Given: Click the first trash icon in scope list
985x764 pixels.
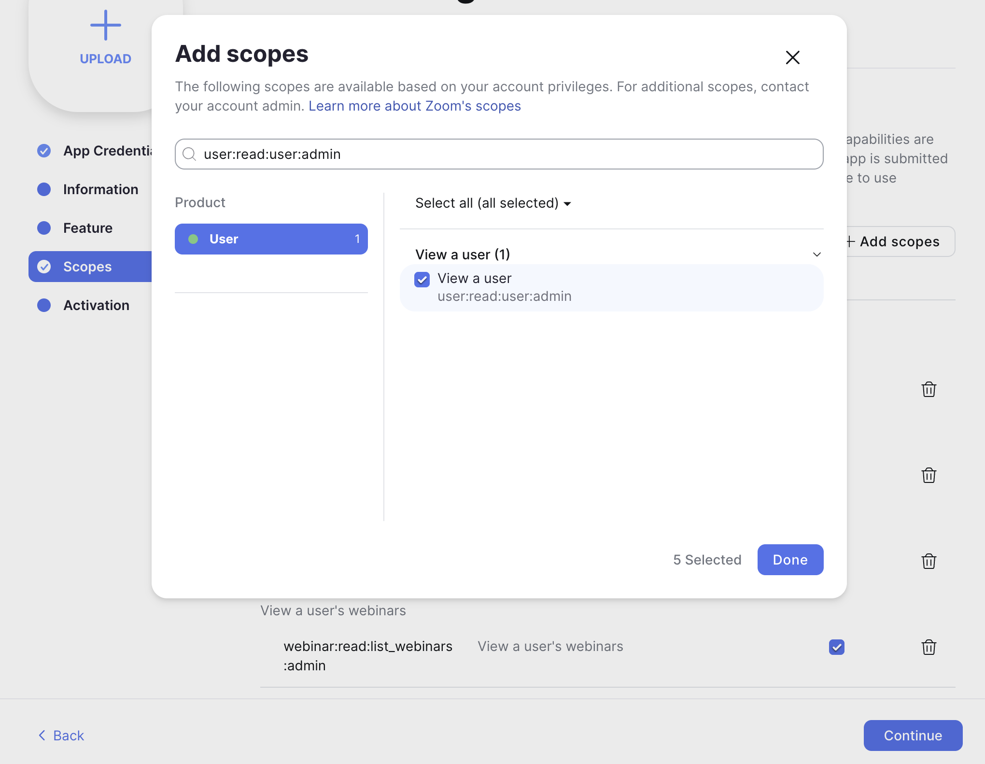Looking at the screenshot, I should click(929, 389).
